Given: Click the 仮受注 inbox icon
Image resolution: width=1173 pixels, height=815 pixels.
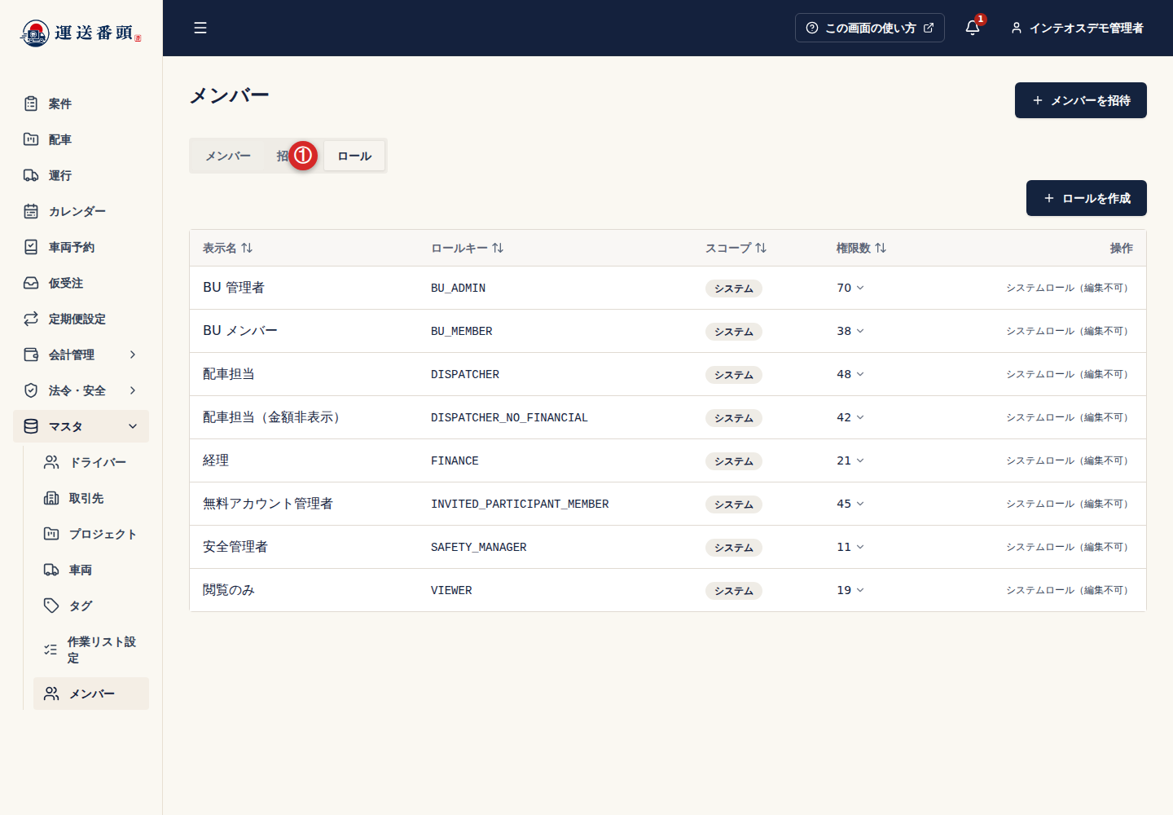Looking at the screenshot, I should pos(31,283).
